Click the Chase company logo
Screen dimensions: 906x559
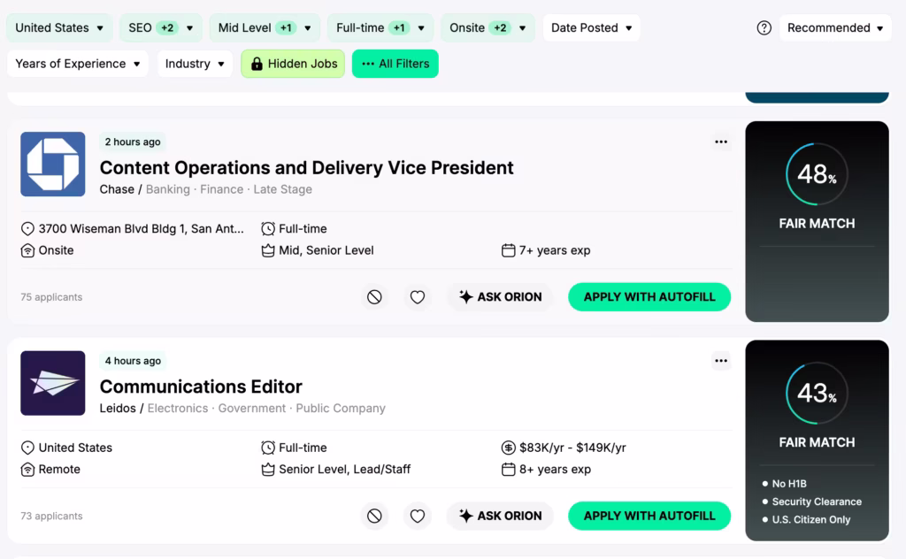(x=53, y=165)
